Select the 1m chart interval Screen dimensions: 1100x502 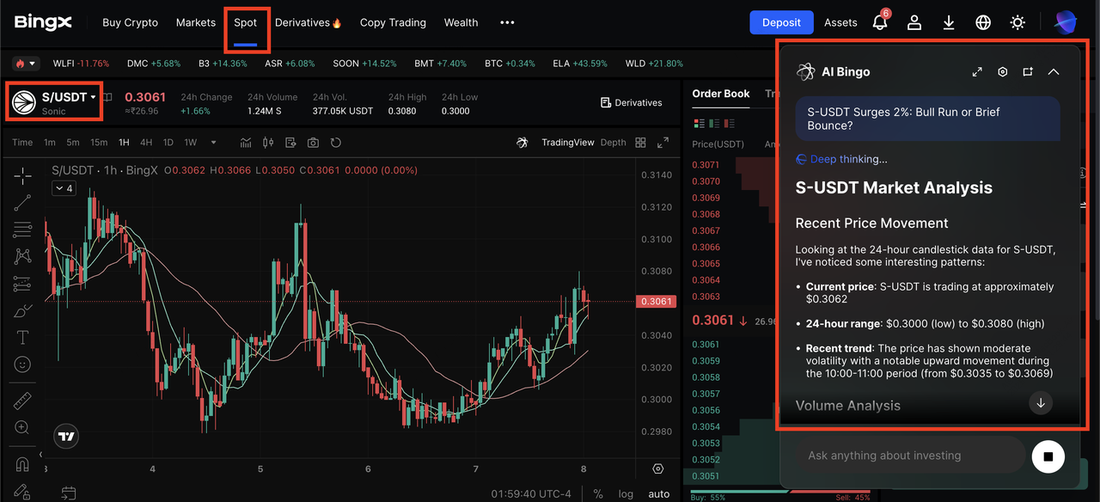pyautogui.click(x=50, y=143)
